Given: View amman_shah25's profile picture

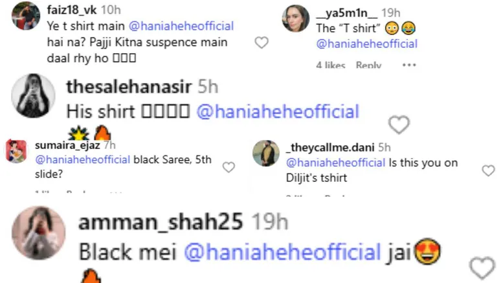Looking at the screenshot, I should [38, 233].
